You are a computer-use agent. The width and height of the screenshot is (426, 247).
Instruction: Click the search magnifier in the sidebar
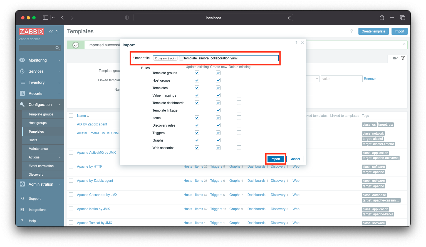[x=58, y=48]
